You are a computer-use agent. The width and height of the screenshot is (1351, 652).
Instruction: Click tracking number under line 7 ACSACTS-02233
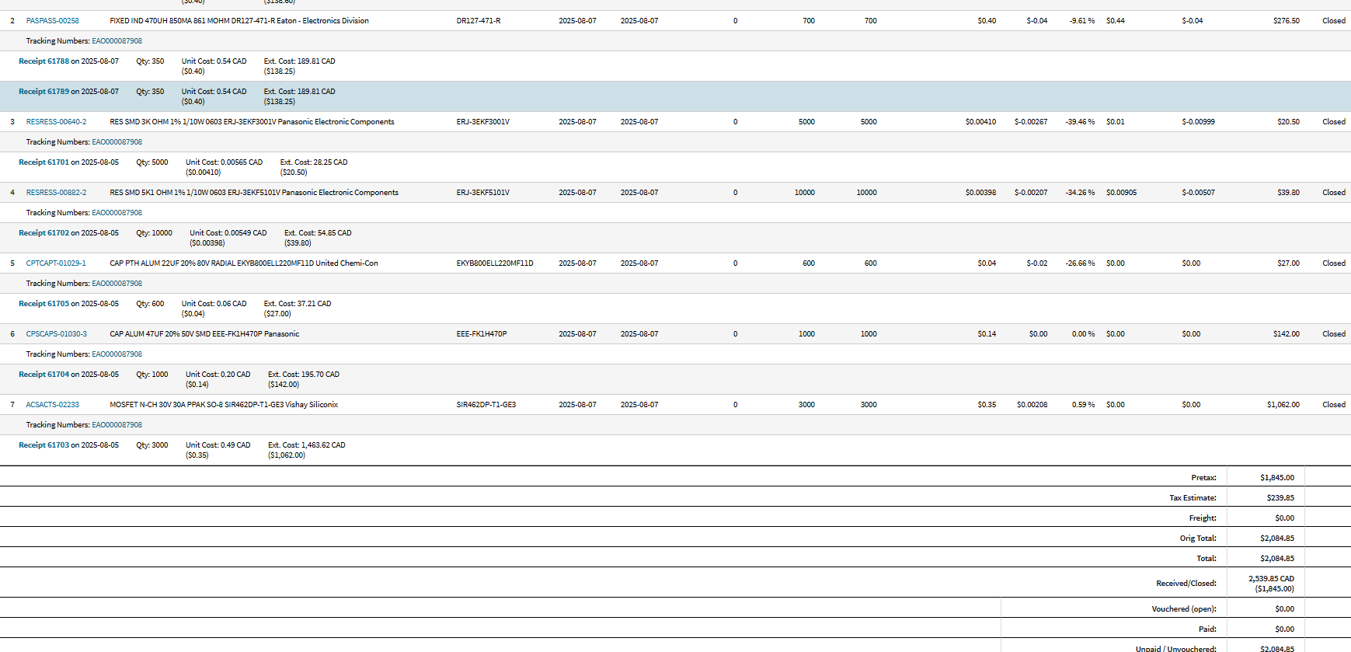pyautogui.click(x=117, y=425)
